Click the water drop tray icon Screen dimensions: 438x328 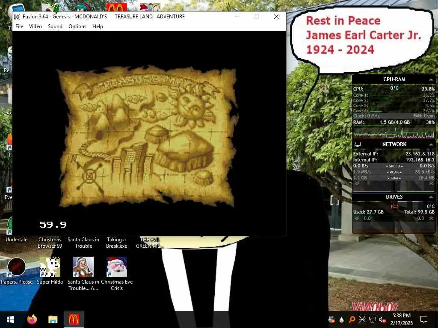341,319
